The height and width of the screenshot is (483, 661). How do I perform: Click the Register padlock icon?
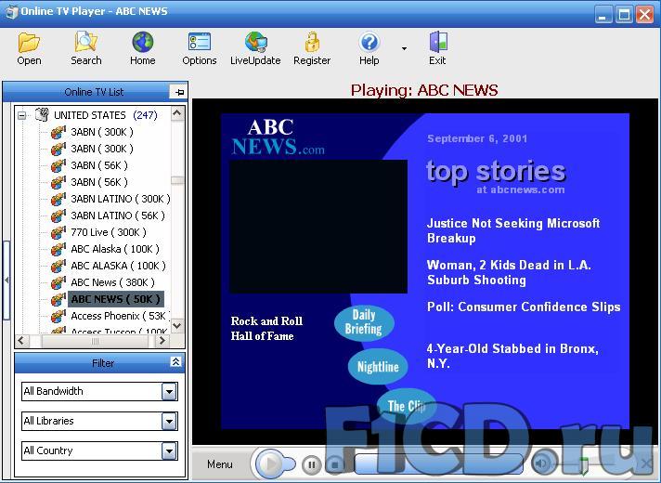(312, 42)
